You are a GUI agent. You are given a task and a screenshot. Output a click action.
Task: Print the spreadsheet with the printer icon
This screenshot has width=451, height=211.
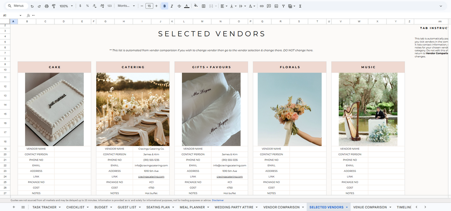(x=47, y=6)
